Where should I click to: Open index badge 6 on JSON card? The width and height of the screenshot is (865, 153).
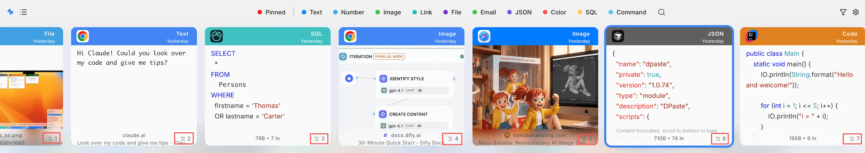[720, 139]
